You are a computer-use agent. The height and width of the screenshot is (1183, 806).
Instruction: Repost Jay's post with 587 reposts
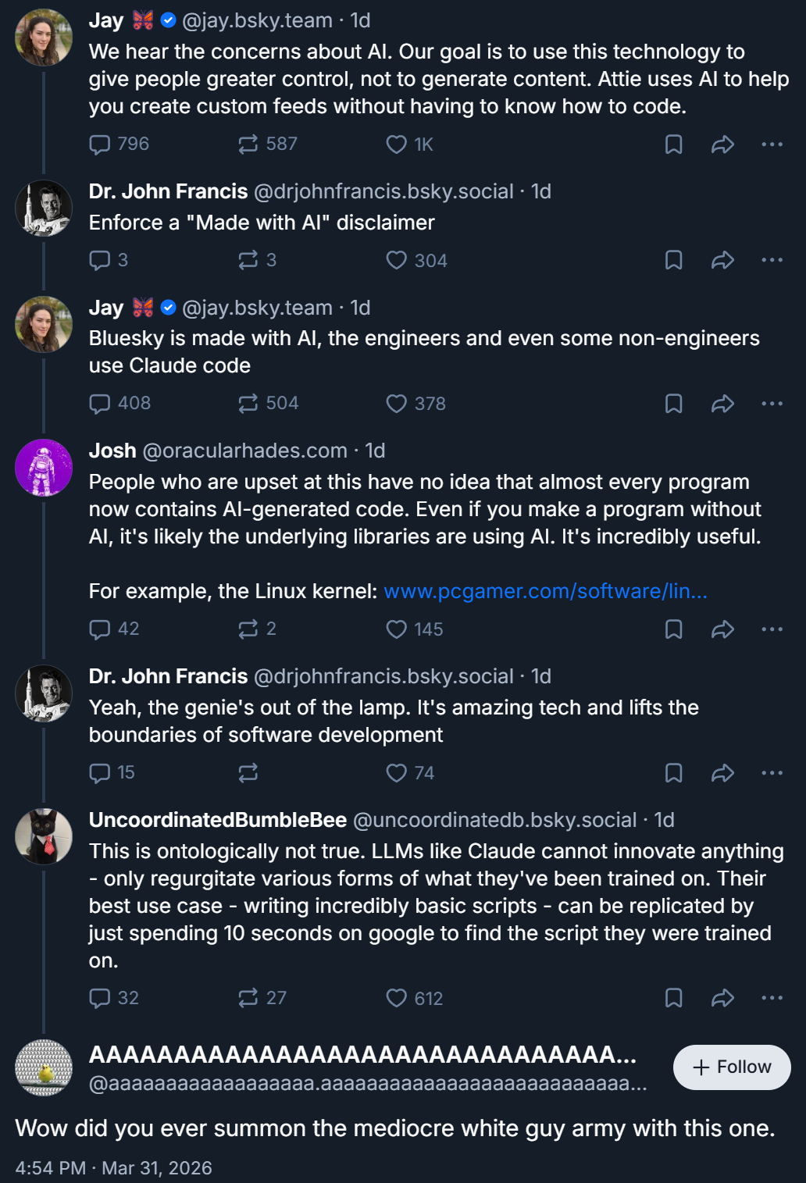point(248,144)
